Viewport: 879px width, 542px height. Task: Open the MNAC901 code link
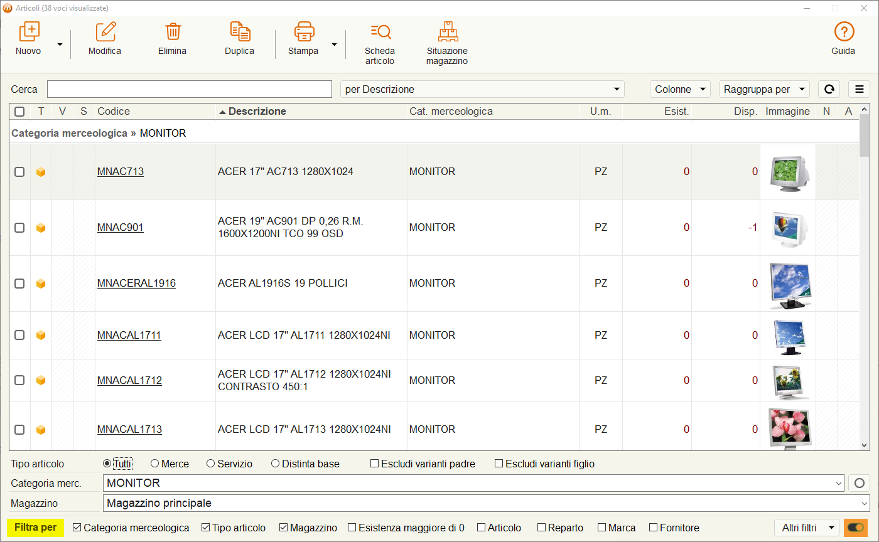[x=121, y=227]
